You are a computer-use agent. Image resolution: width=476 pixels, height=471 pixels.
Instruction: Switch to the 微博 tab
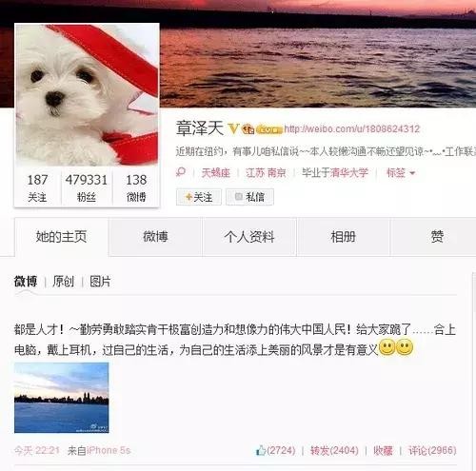point(155,237)
